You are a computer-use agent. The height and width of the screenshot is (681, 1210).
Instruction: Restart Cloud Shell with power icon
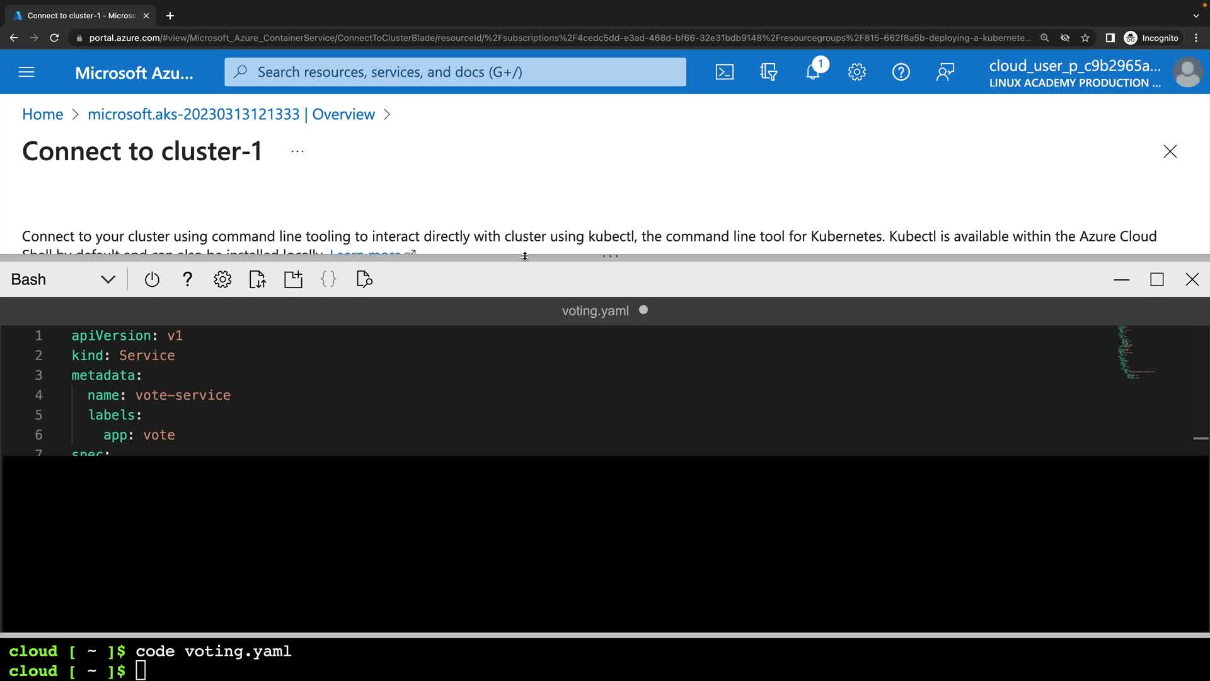pyautogui.click(x=152, y=279)
